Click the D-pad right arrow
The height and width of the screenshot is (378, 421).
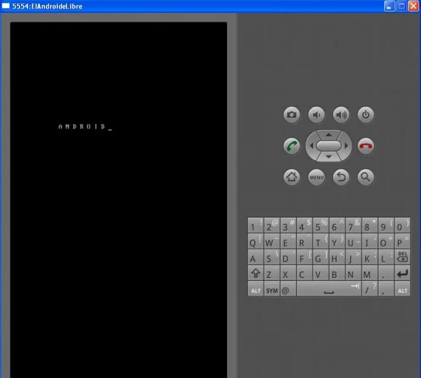click(347, 146)
